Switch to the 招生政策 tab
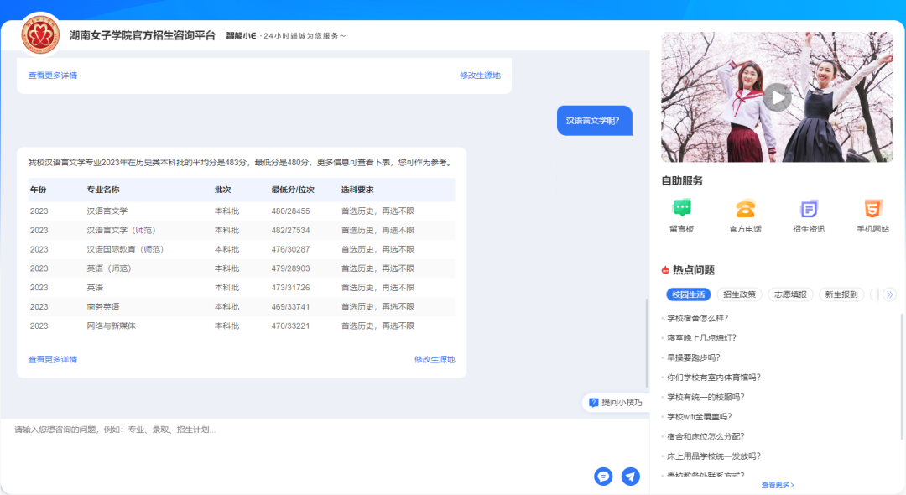This screenshot has width=906, height=495. [739, 294]
